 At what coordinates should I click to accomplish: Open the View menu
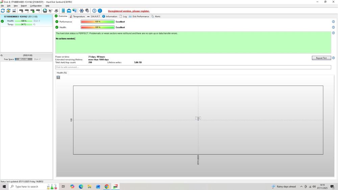pyautogui.click(x=16, y=6)
